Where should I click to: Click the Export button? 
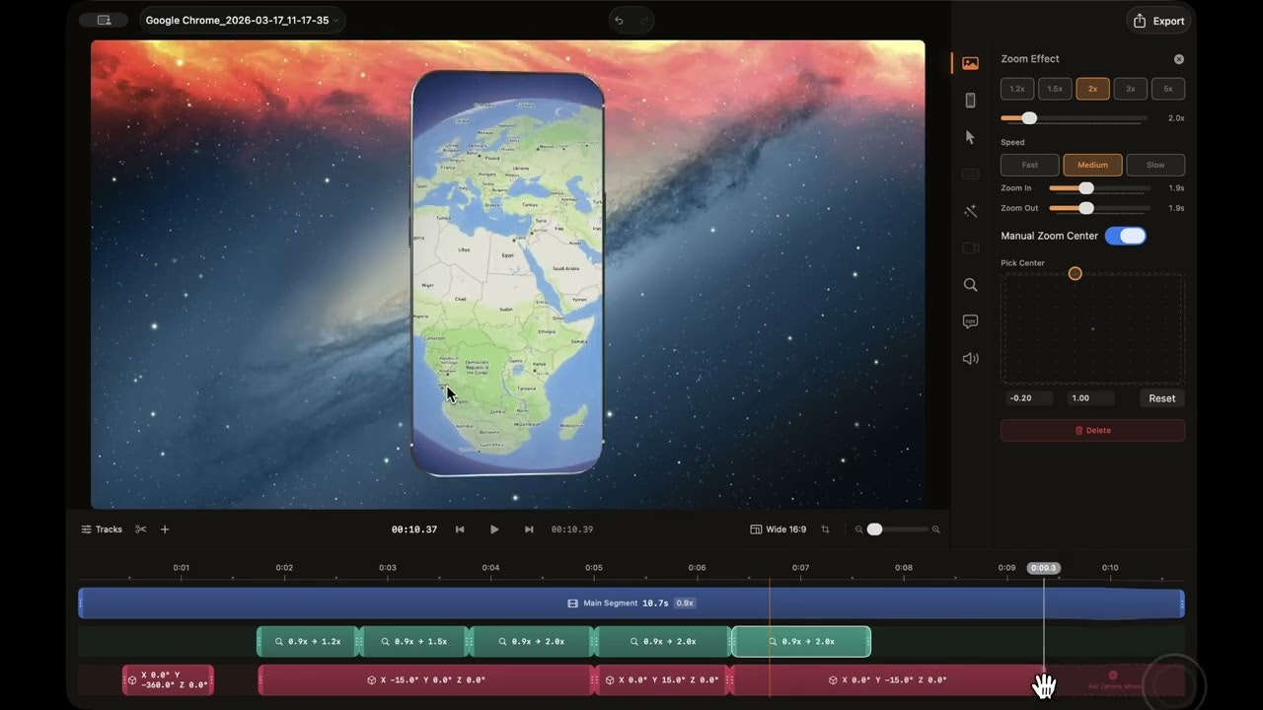tap(1157, 20)
